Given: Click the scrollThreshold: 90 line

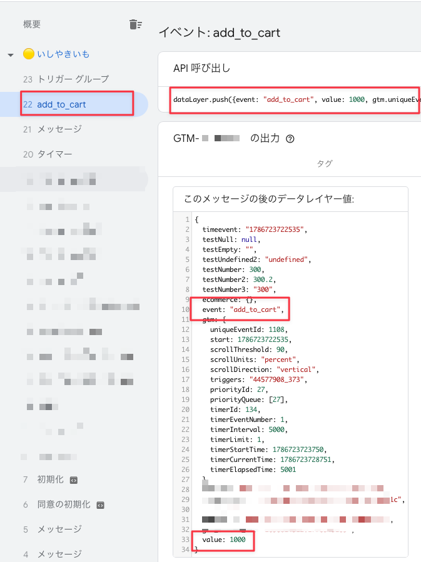Looking at the screenshot, I should [x=249, y=349].
